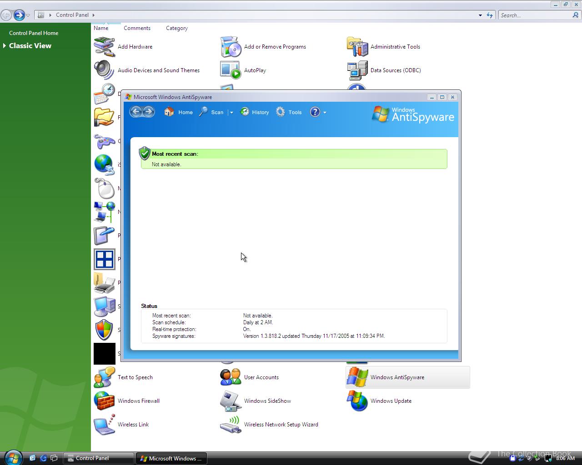Sort by the Name column header
Viewport: 582px width, 465px height.
[x=101, y=28]
